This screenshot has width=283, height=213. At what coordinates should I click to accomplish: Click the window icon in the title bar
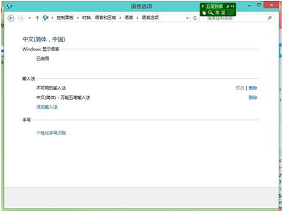tap(10, 6)
